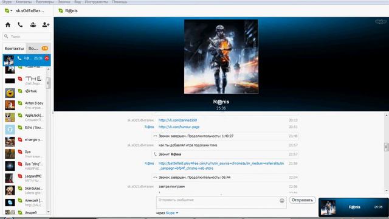Image resolution: width=389 pixels, height=219 pixels.
Task: Select the LeopardMC contact name
Action: point(33,176)
